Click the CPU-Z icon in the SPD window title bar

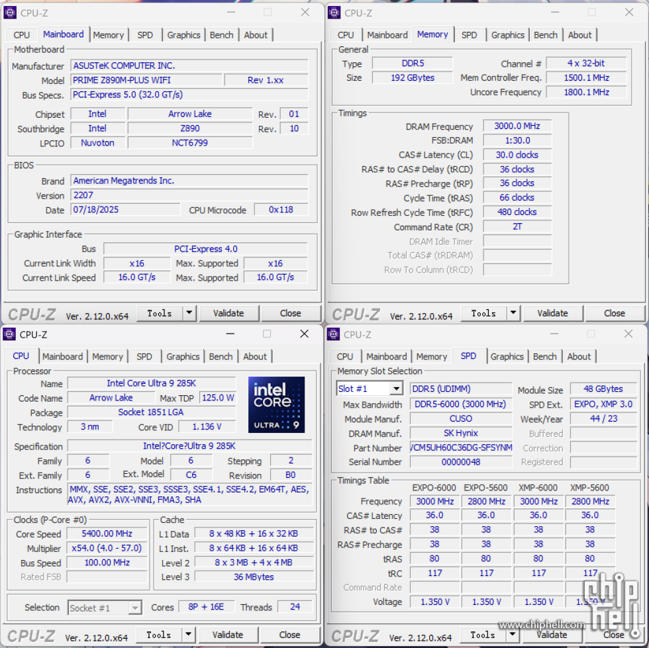click(x=334, y=334)
